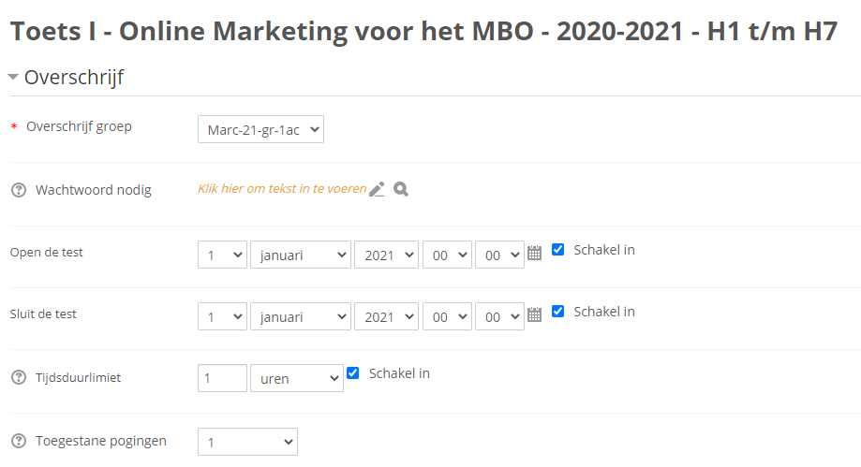This screenshot has width=861, height=467.
Task: Open calendar picker for Open de test
Action: [535, 253]
